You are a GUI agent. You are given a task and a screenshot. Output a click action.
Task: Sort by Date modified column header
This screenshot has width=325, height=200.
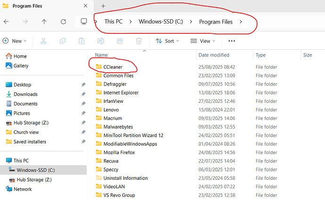click(214, 55)
